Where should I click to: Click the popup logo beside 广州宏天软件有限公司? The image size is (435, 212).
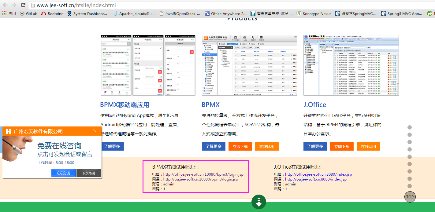coord(9,131)
